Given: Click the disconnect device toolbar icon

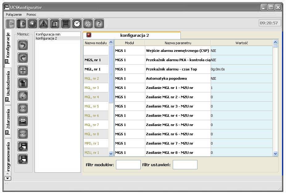Looking at the screenshot, I should [x=21, y=23].
